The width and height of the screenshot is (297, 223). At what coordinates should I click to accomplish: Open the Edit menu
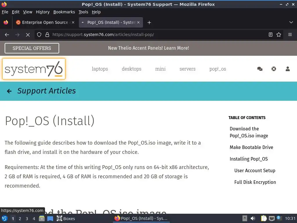point(16,12)
